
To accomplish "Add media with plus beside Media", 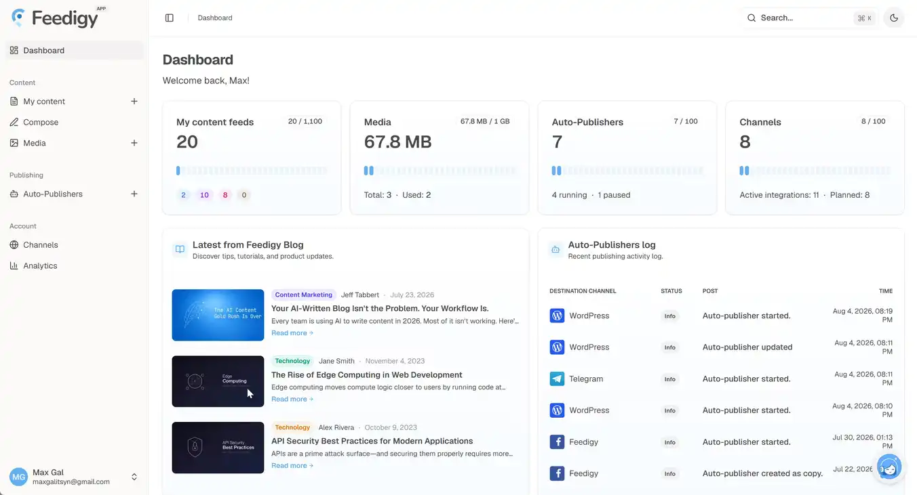I will pos(134,144).
